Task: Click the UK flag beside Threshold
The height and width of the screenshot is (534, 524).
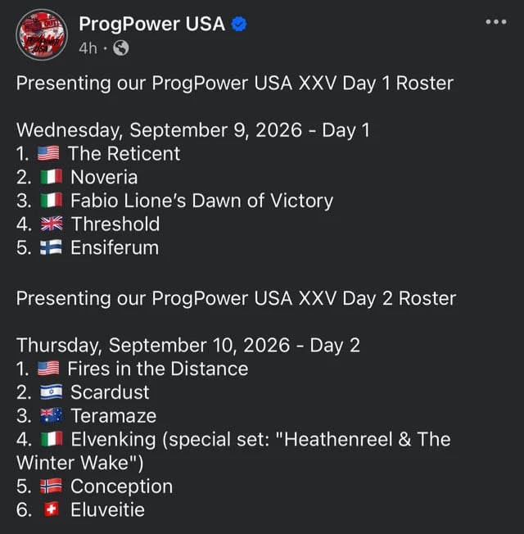Action: click(x=52, y=224)
